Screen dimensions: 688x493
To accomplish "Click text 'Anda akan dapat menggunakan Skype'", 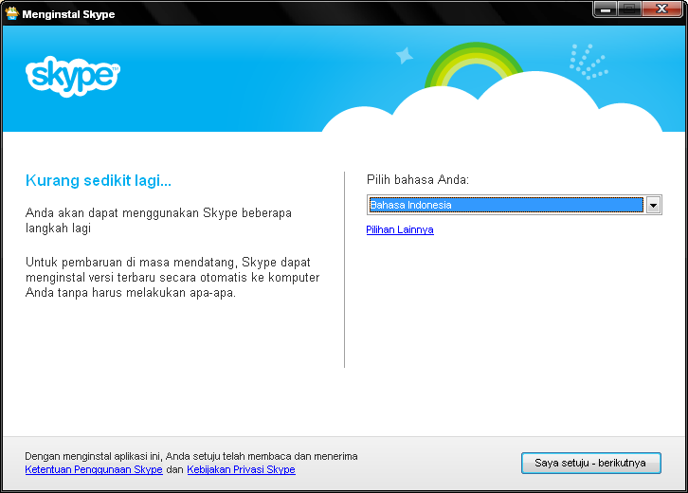I will [158, 220].
